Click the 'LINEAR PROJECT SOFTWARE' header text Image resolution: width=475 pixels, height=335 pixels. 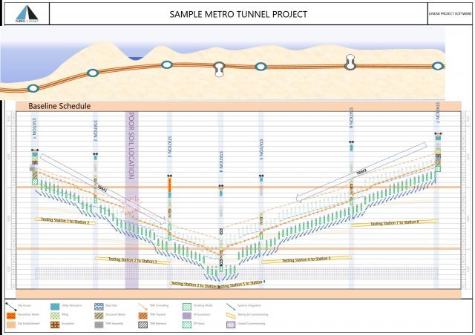click(x=450, y=13)
